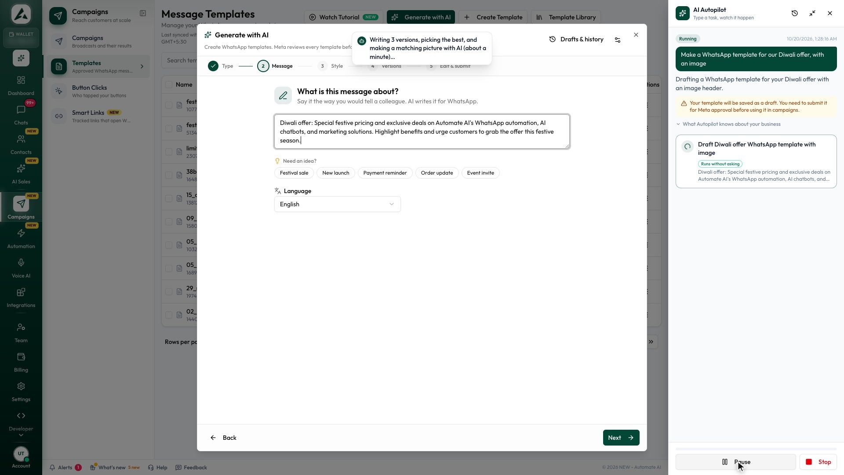
Task: Open AI Sales section
Action: [21, 174]
